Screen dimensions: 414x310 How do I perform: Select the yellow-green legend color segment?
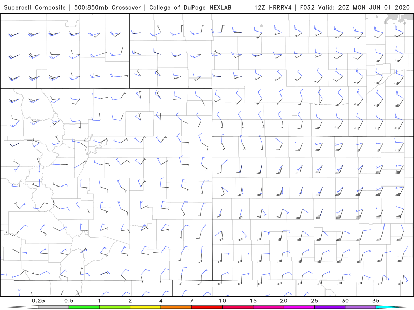(115, 307)
